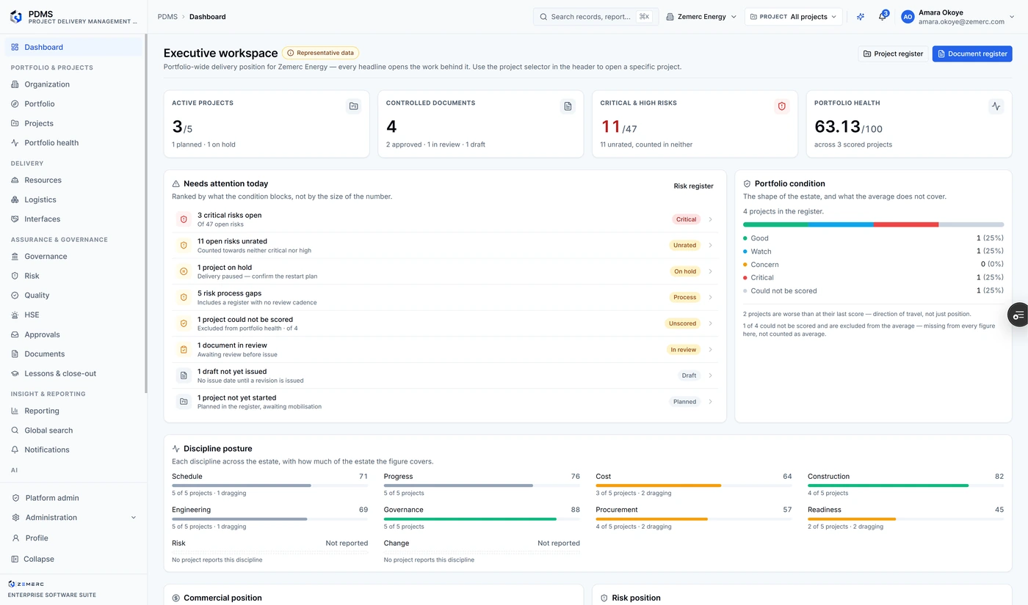Click the Governance green progress bar
Screen dimensions: 1028x605
coord(482,519)
